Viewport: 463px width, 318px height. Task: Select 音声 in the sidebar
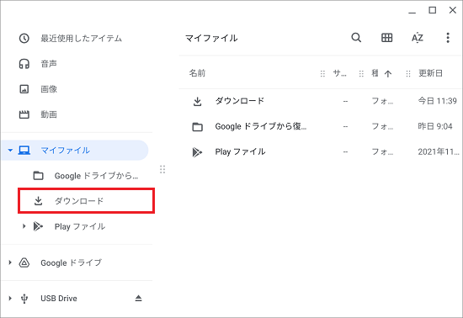[x=49, y=63]
